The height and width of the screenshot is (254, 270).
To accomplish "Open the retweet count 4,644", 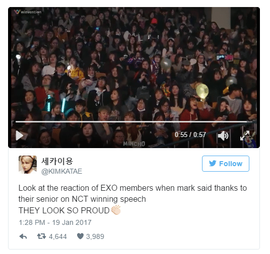I will (58, 236).
